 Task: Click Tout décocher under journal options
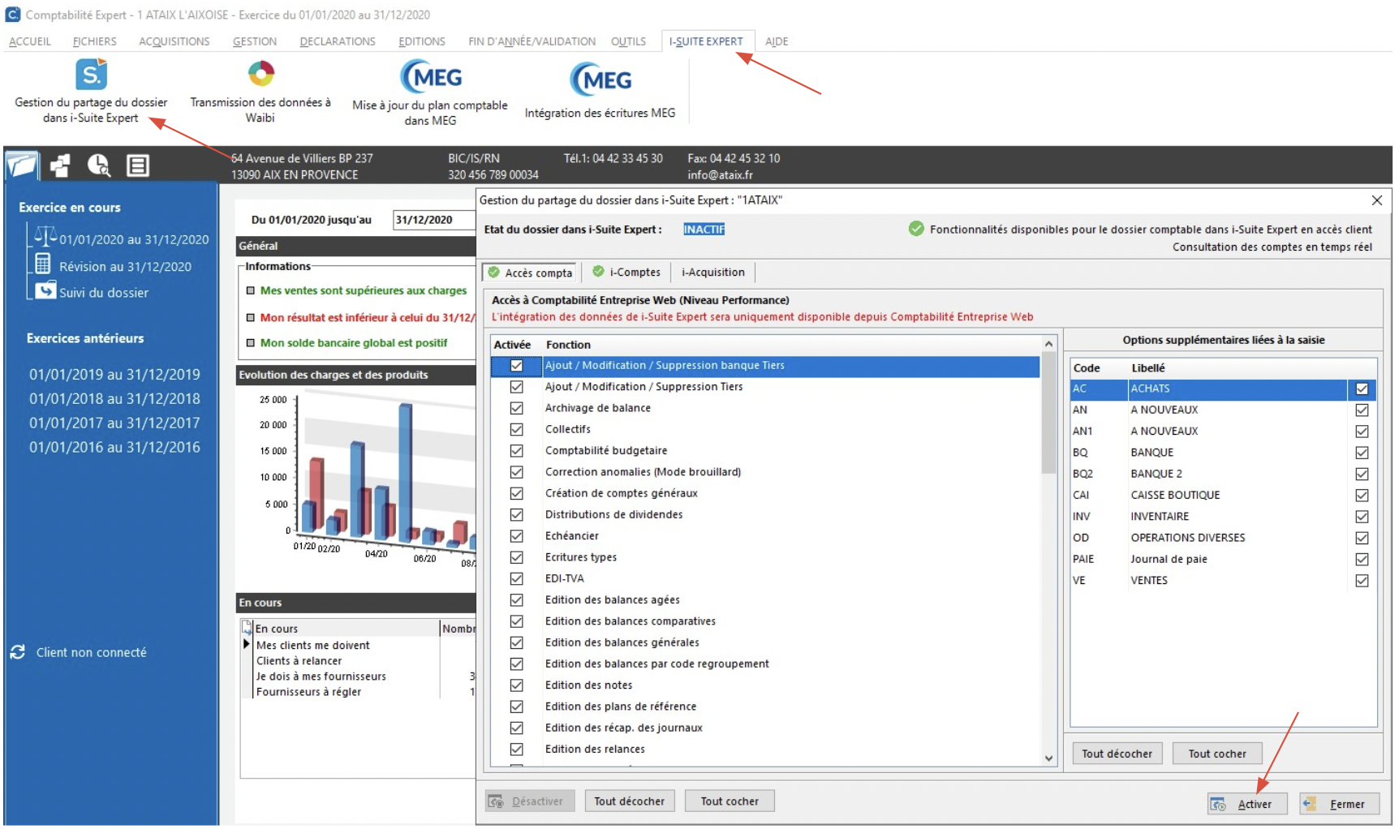tap(1117, 754)
